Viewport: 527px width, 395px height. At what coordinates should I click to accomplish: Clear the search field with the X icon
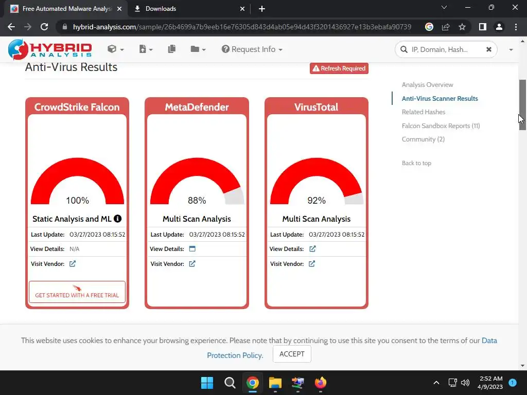[489, 49]
